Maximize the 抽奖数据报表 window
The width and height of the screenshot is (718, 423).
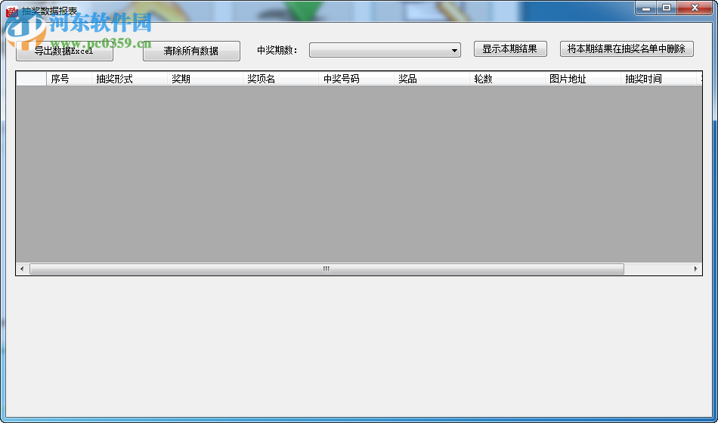667,8
